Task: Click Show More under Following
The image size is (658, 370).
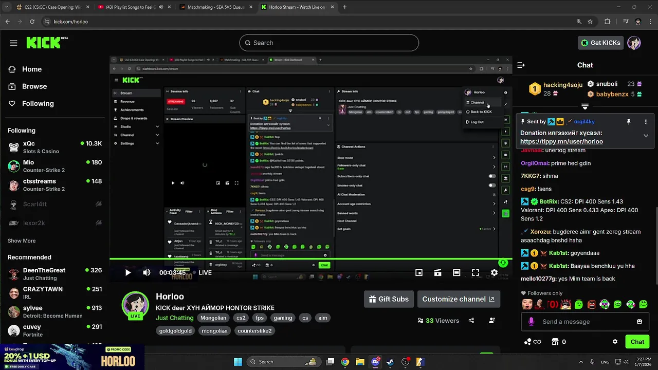Action: [22, 241]
